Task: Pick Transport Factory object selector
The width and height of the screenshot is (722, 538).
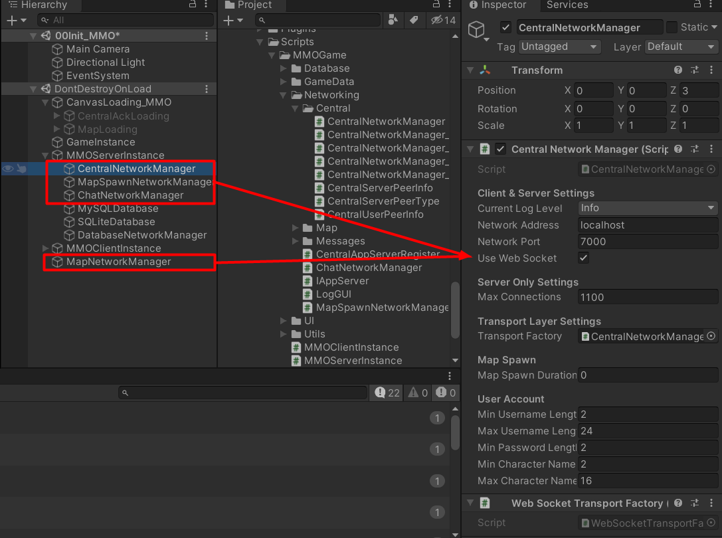Action: (x=711, y=336)
